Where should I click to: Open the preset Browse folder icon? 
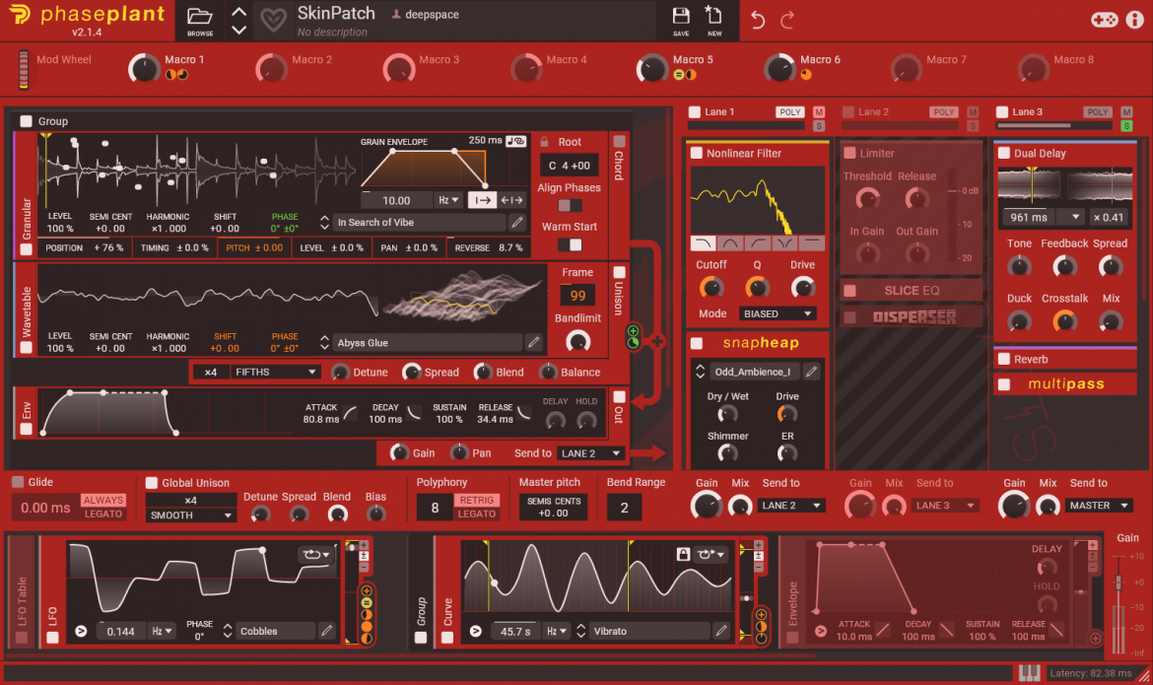tap(199, 16)
